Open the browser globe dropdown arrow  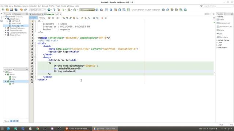(x=51, y=10)
